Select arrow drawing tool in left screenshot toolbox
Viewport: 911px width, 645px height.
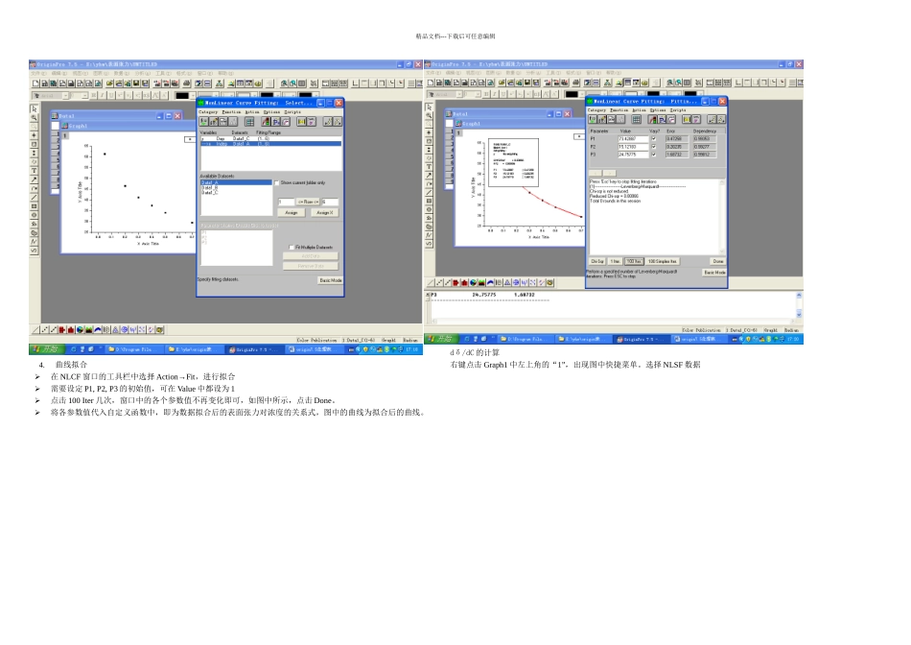click(35, 179)
